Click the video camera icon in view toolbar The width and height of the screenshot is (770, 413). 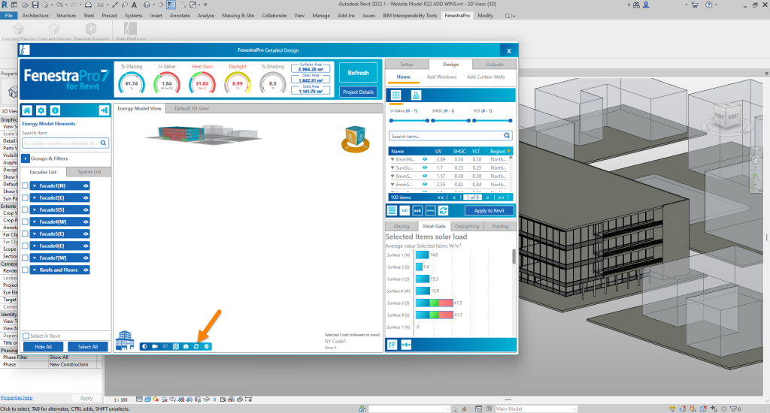[155, 346]
